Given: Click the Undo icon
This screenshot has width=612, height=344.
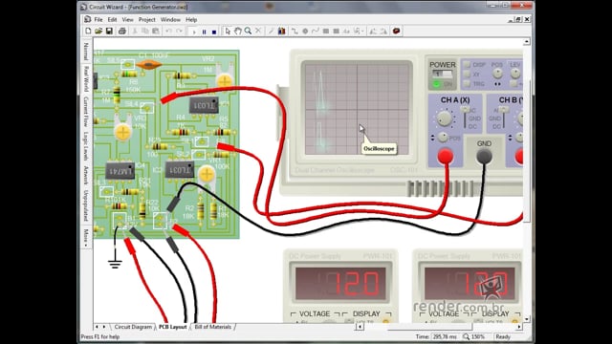Looking at the screenshot, I should (x=168, y=32).
